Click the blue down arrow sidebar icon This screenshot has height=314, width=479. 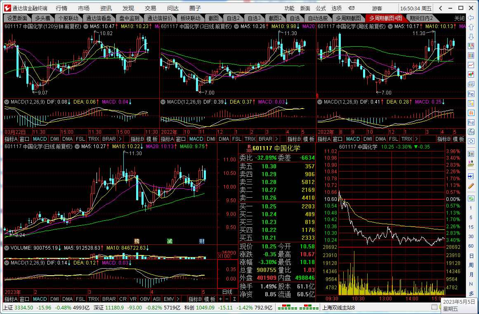471,37
